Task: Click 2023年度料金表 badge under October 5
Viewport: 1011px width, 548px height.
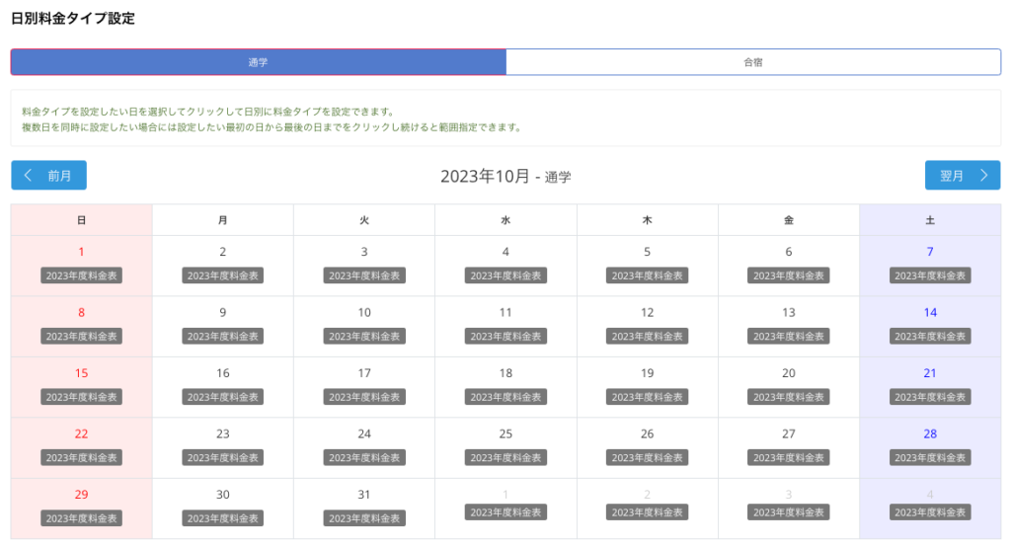Action: pos(647,276)
